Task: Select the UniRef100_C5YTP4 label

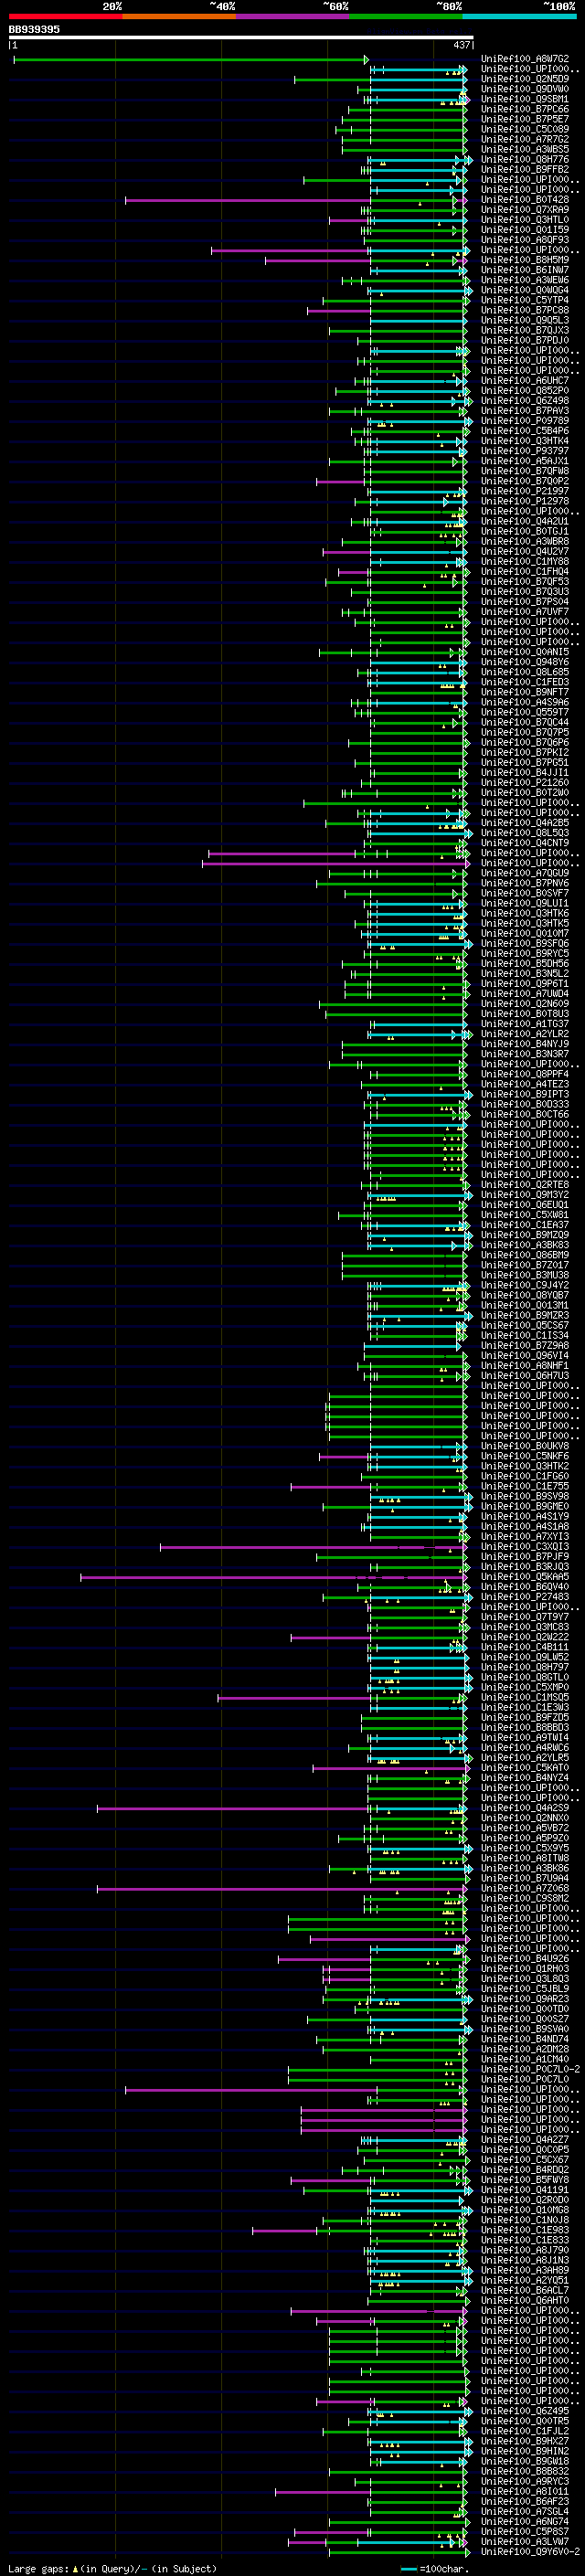Action: (525, 300)
